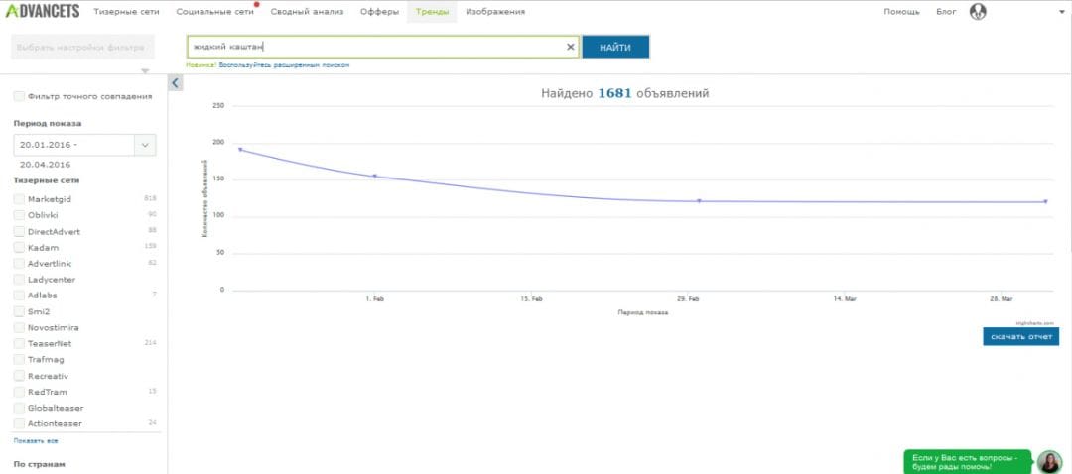Image resolution: width=1072 pixels, height=474 pixels.
Task: Clear the search field with the X icon
Action: (570, 48)
